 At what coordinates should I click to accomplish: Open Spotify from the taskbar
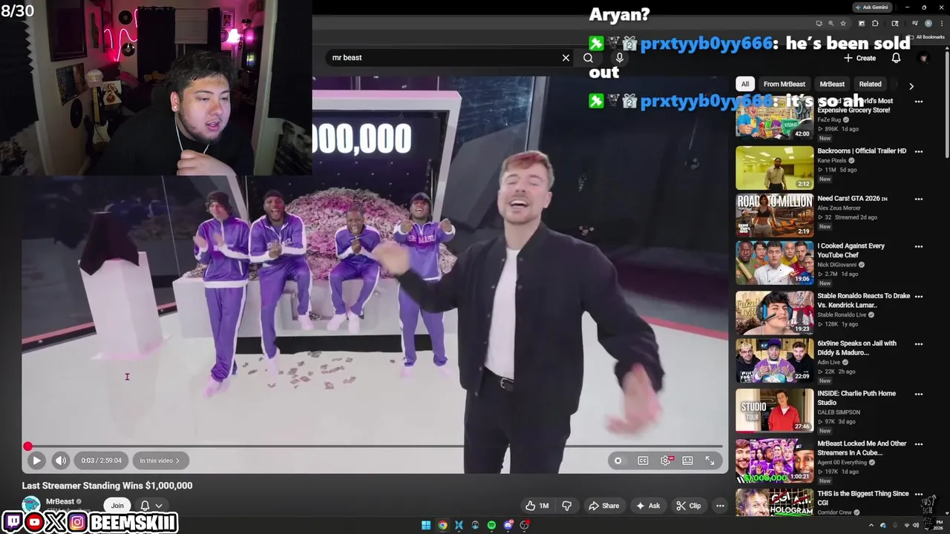click(491, 525)
